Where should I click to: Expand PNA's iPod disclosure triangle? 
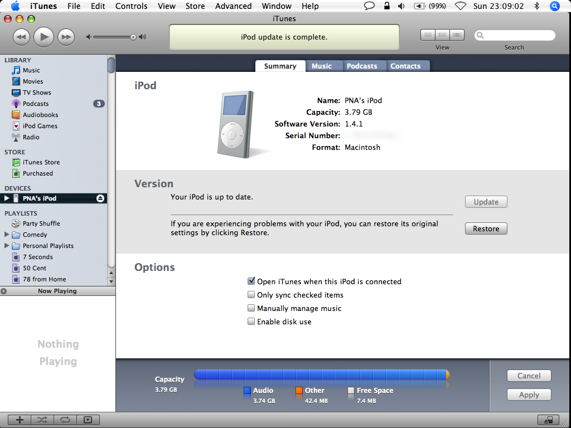[7, 198]
